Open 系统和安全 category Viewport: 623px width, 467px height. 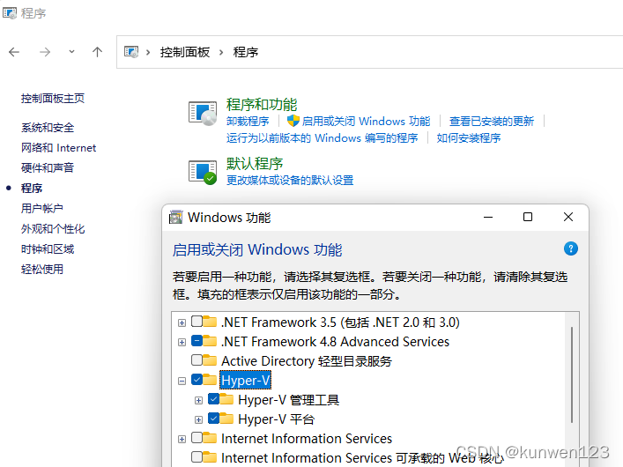48,128
